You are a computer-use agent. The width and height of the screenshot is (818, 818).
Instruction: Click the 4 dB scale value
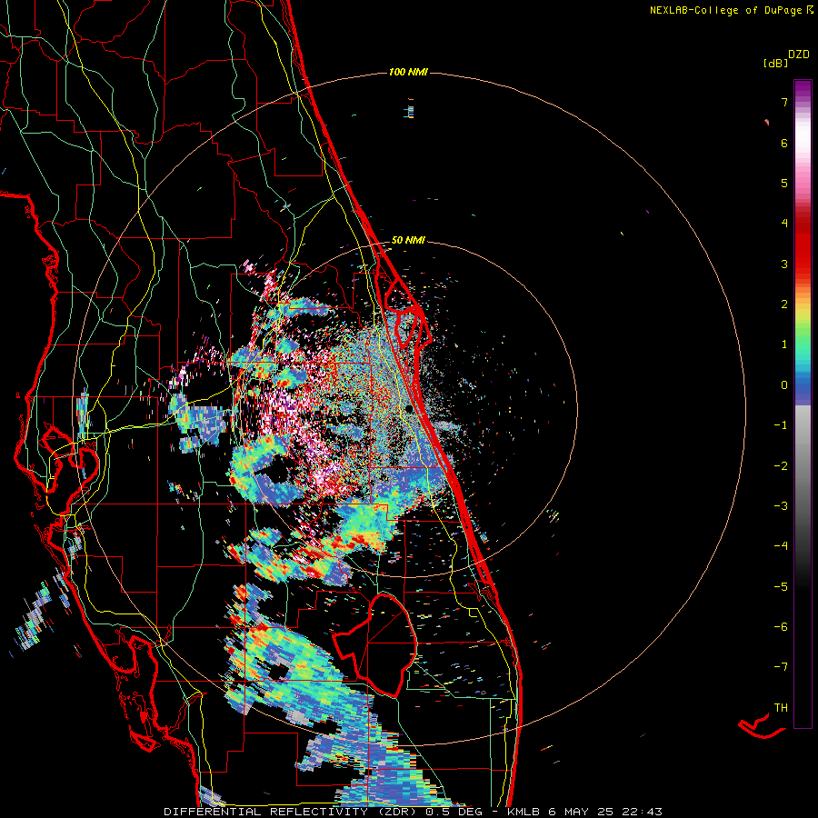point(784,224)
